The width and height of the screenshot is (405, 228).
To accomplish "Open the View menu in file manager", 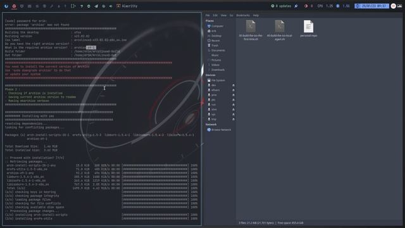I will coord(223,15).
